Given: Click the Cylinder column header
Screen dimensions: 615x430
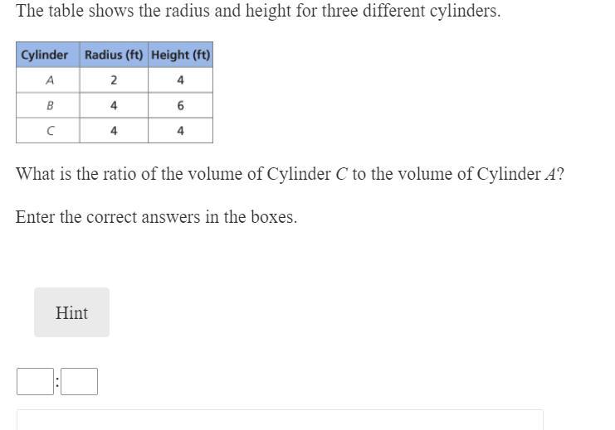Looking at the screenshot, I should point(45,55).
